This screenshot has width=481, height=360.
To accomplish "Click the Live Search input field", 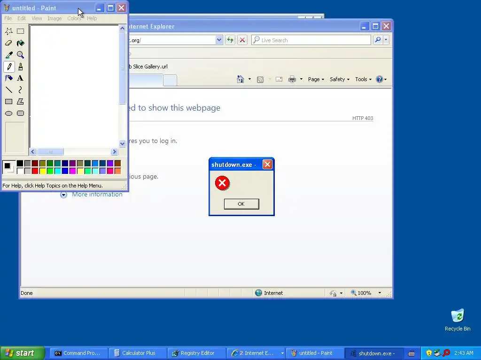I will [311, 40].
